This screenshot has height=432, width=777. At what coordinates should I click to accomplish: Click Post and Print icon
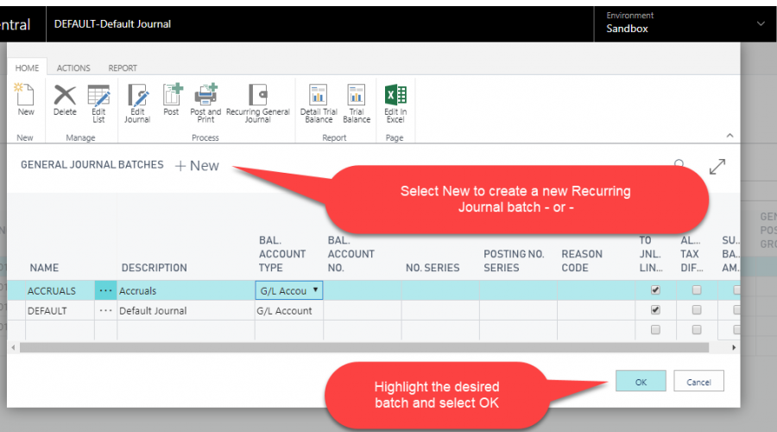click(205, 104)
